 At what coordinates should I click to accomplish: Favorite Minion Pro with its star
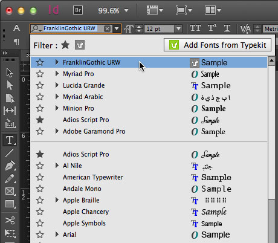(40, 108)
